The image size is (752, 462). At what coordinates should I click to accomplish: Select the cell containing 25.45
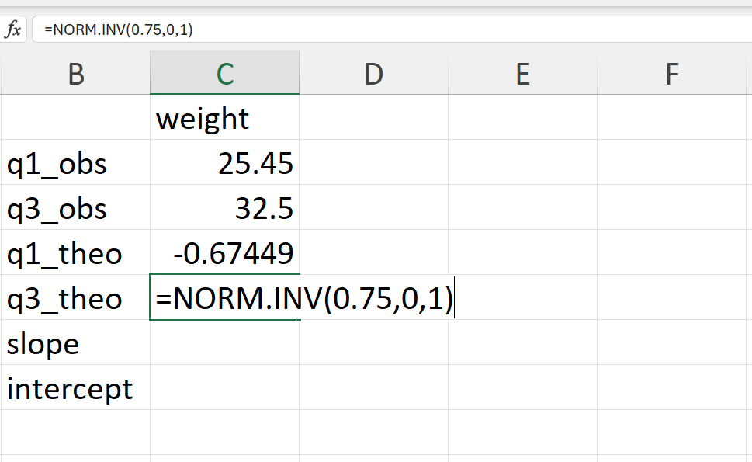pyautogui.click(x=224, y=162)
